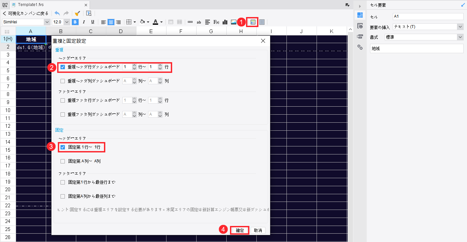Click the undo arrow icon
The height and width of the screenshot is (242, 467).
point(57,13)
